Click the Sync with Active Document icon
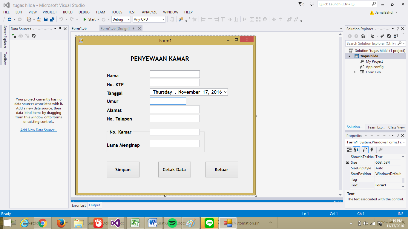This screenshot has width=408, height=229. tap(382, 36)
